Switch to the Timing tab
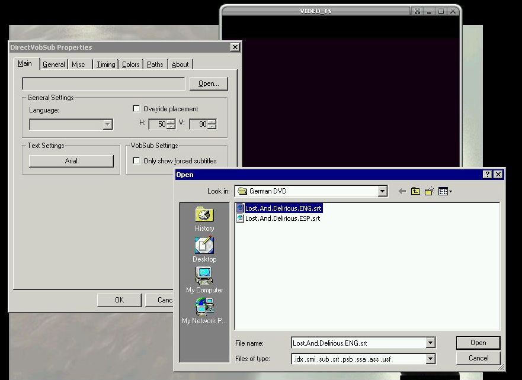522x380 pixels. (106, 65)
